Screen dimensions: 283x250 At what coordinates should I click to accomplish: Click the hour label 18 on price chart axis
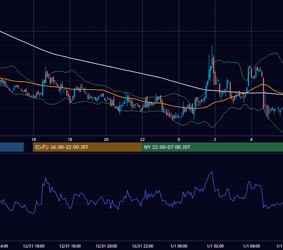pos(70,139)
